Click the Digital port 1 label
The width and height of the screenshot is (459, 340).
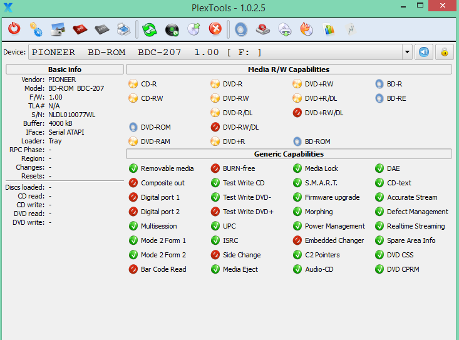(160, 197)
